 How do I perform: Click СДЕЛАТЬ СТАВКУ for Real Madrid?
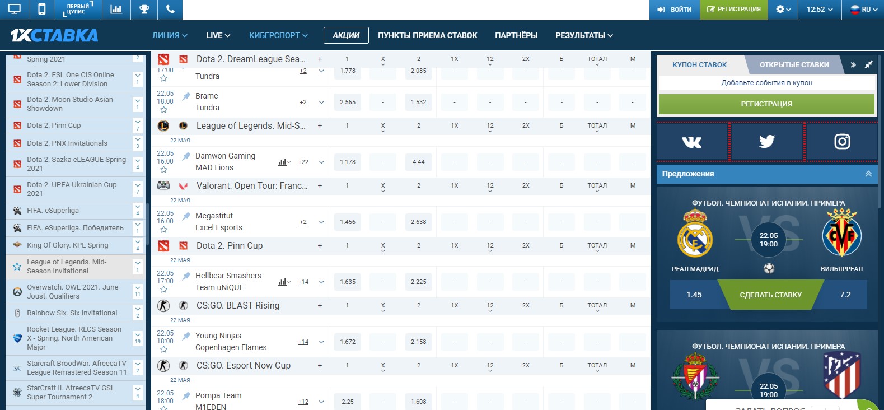tap(770, 295)
